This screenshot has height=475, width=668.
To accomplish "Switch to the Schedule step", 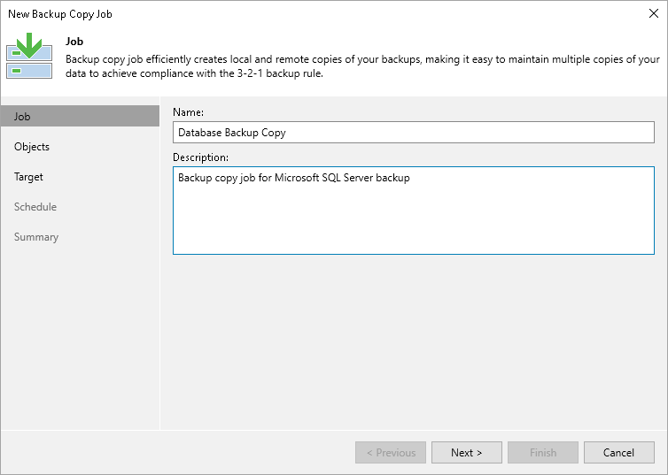I will [x=35, y=207].
